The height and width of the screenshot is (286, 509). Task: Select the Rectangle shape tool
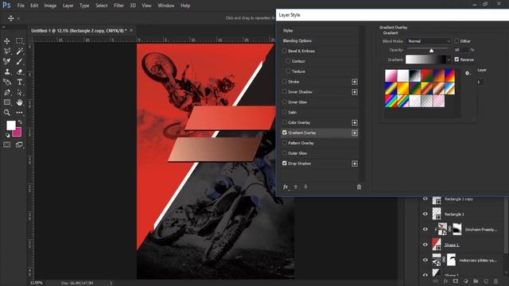7,102
